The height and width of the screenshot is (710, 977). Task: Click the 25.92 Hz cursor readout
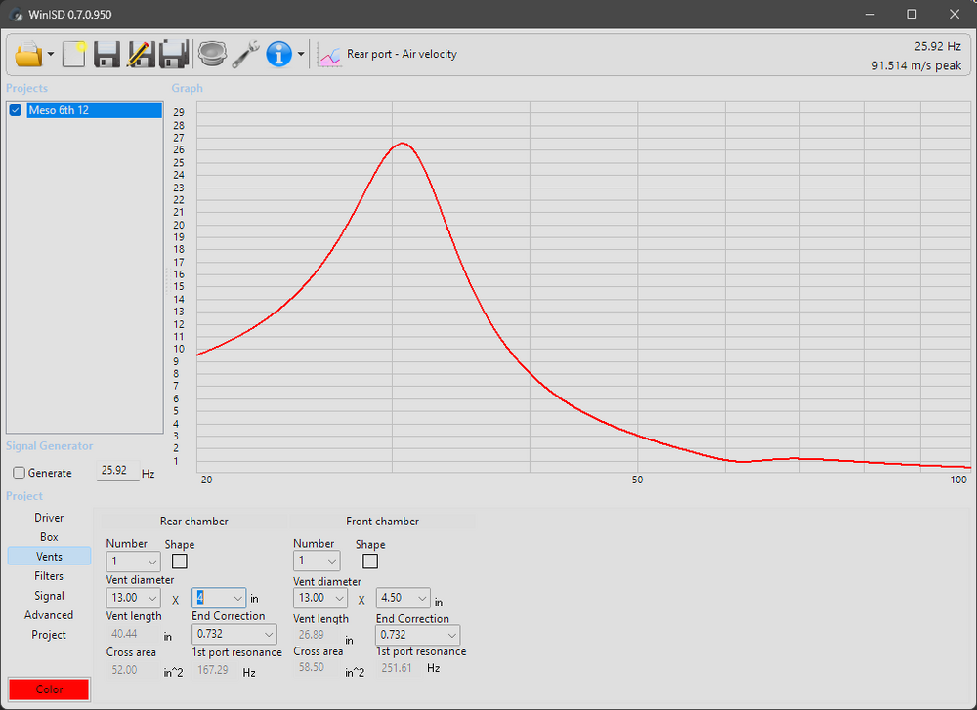coord(938,46)
